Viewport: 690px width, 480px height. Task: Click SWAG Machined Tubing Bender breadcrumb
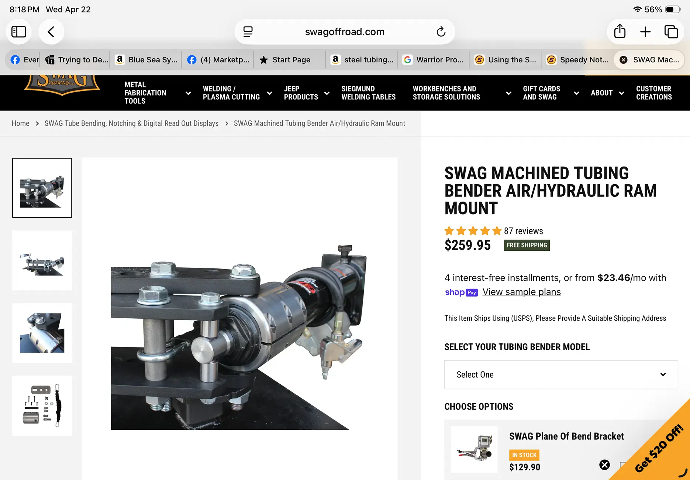click(320, 123)
